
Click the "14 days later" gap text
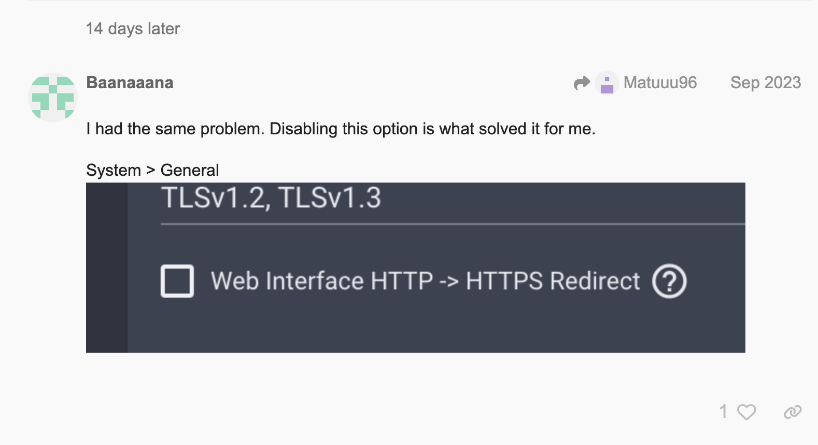click(x=133, y=29)
